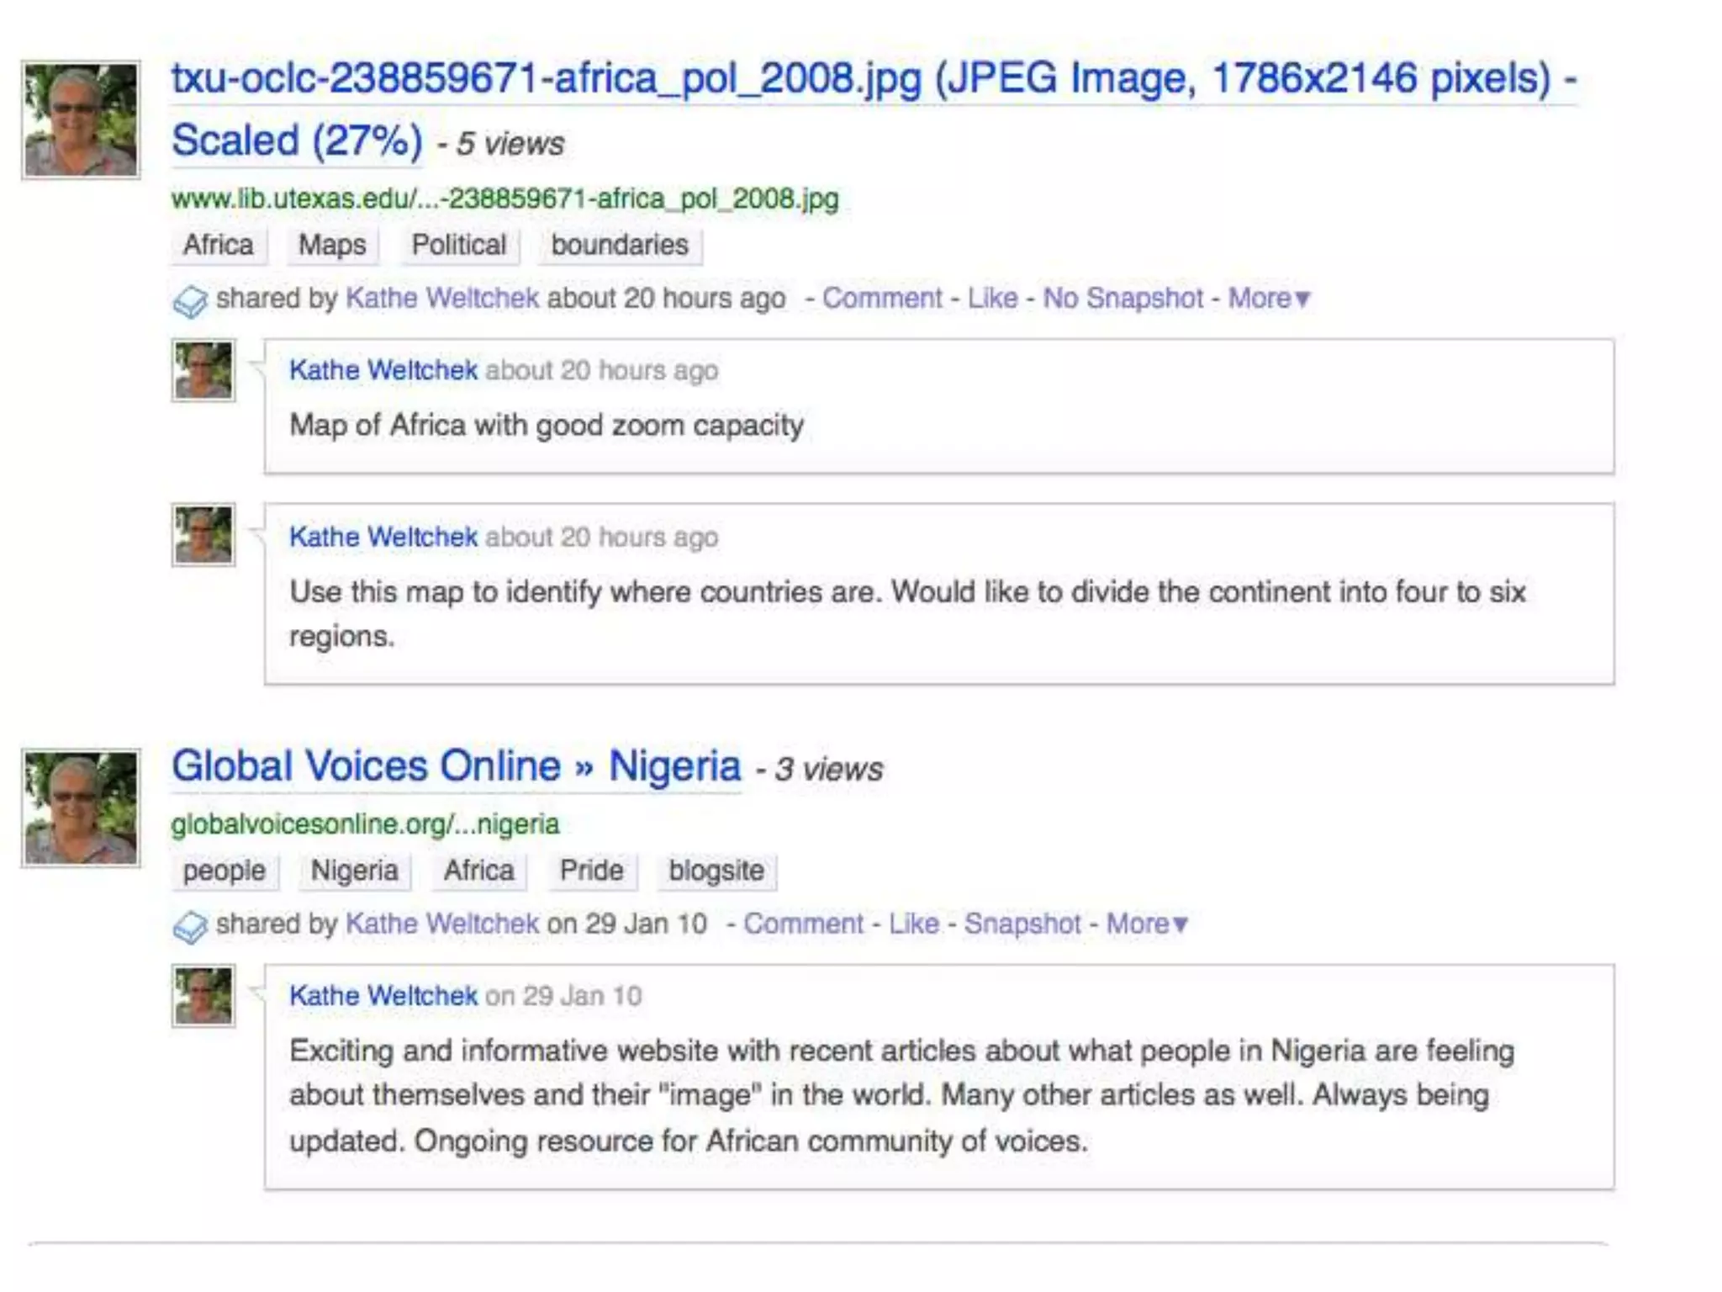Click large avatar next to Africa map bookmark
Viewport: 1722px width, 1292px height.
pyautogui.click(x=81, y=120)
